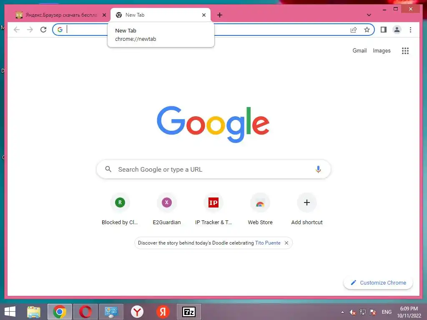
Task: Open Gmail link
Action: click(x=359, y=50)
